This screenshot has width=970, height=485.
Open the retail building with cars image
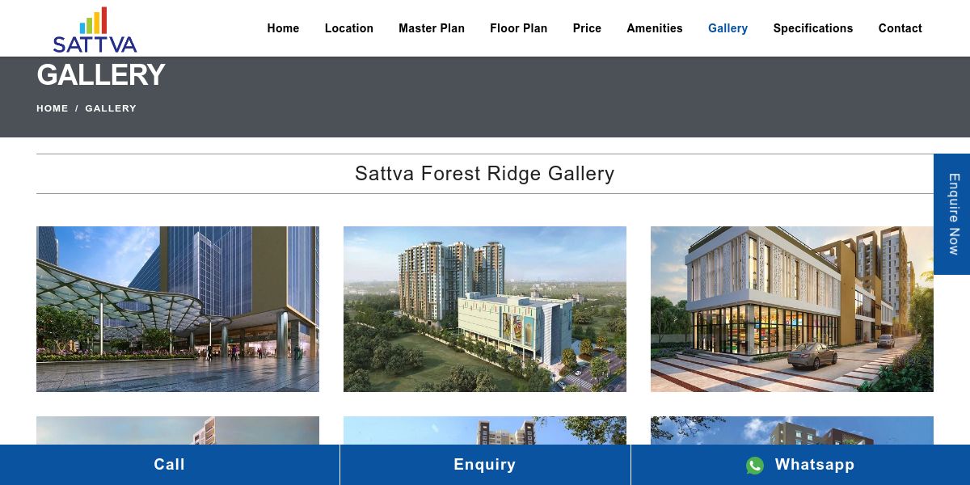792,309
